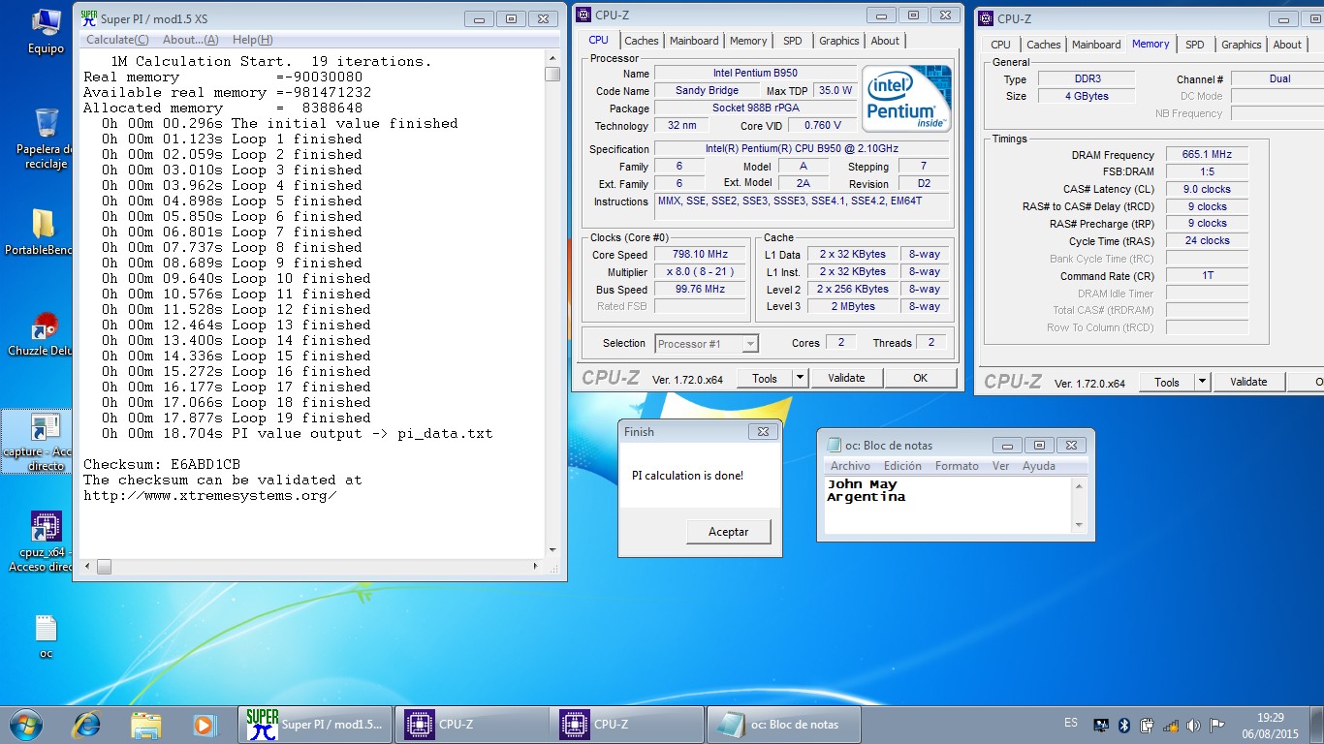Click Super PI vertical scrollbar up arrow
The height and width of the screenshot is (744, 1324).
[x=552, y=57]
